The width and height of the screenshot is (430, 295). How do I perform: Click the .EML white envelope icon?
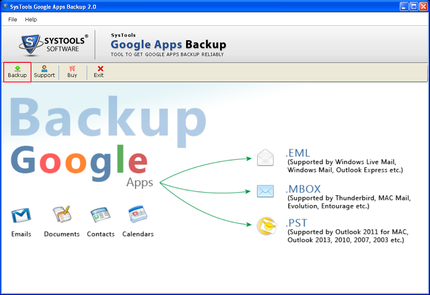point(265,157)
